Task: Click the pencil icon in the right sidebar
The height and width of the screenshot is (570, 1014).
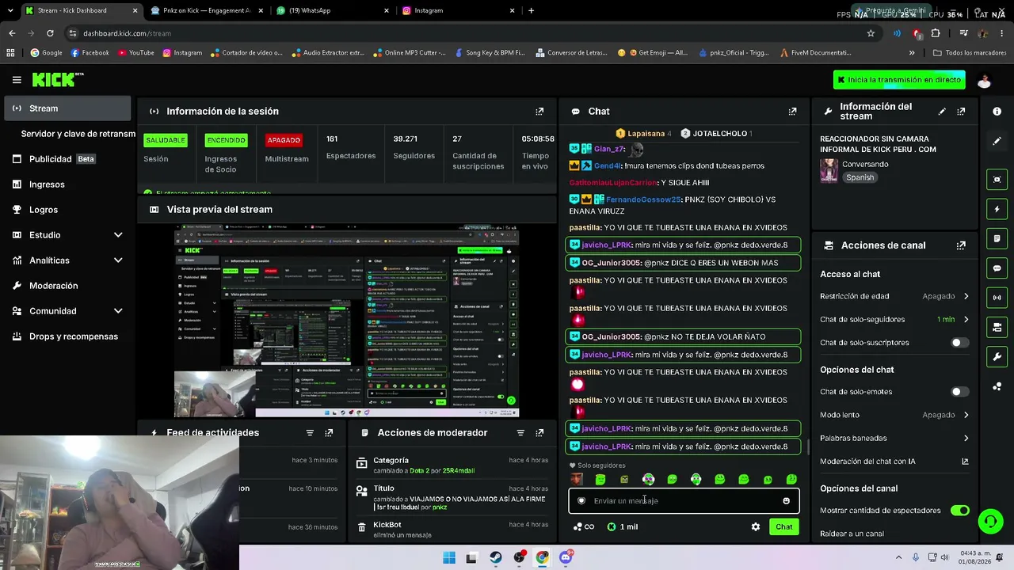Action: [x=997, y=141]
